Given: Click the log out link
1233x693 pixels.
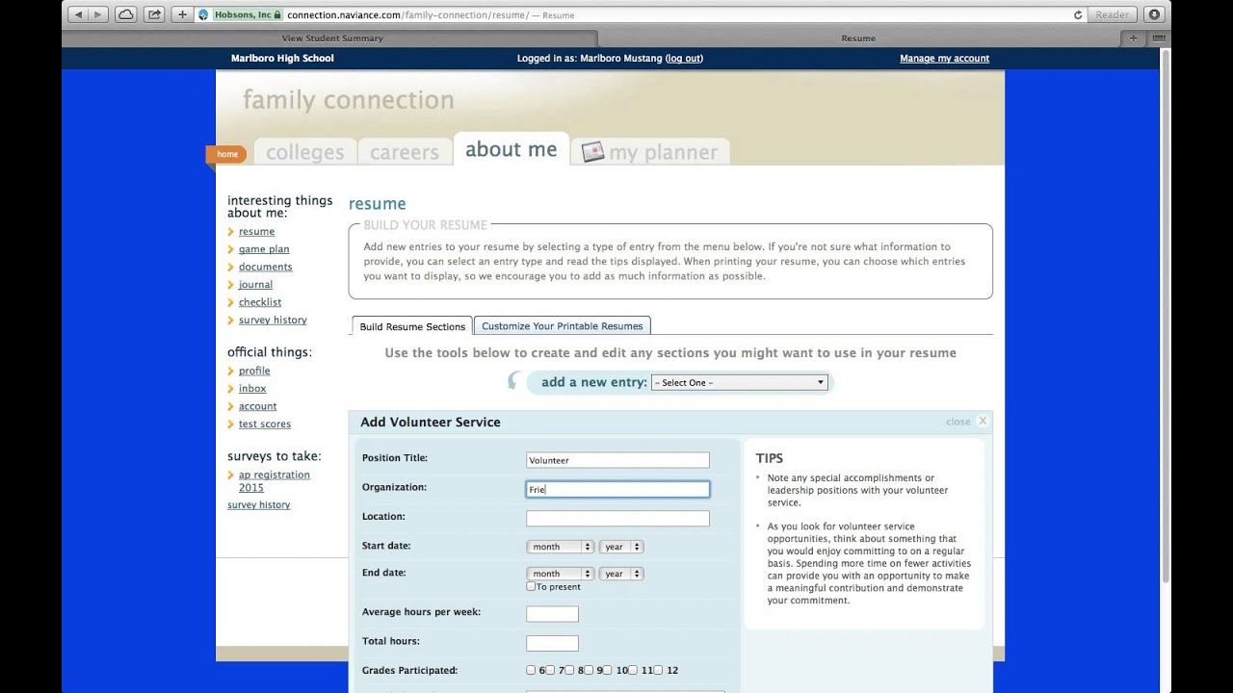Looking at the screenshot, I should tap(684, 59).
